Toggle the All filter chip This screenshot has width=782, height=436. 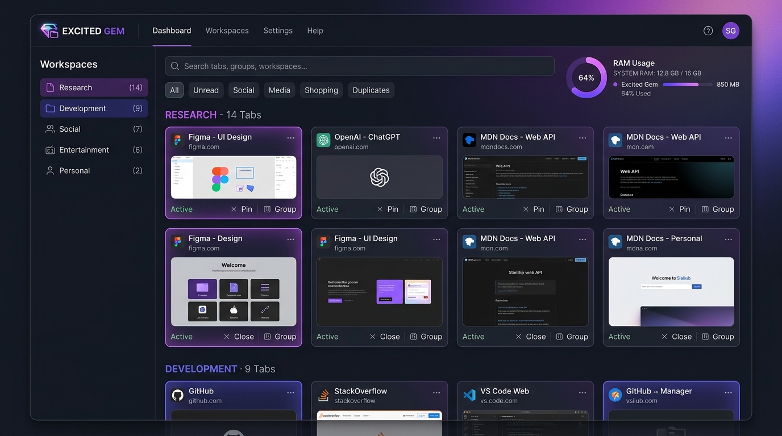point(174,90)
